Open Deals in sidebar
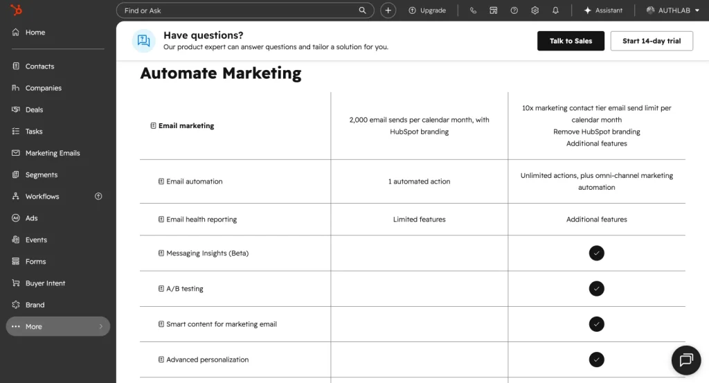 pos(58,110)
